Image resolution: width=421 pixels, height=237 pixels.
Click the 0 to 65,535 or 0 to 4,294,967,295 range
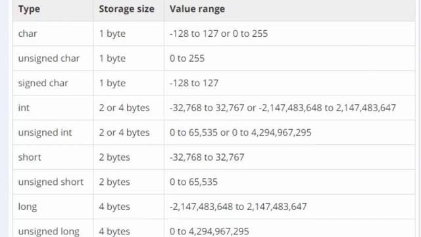pyautogui.click(x=240, y=132)
